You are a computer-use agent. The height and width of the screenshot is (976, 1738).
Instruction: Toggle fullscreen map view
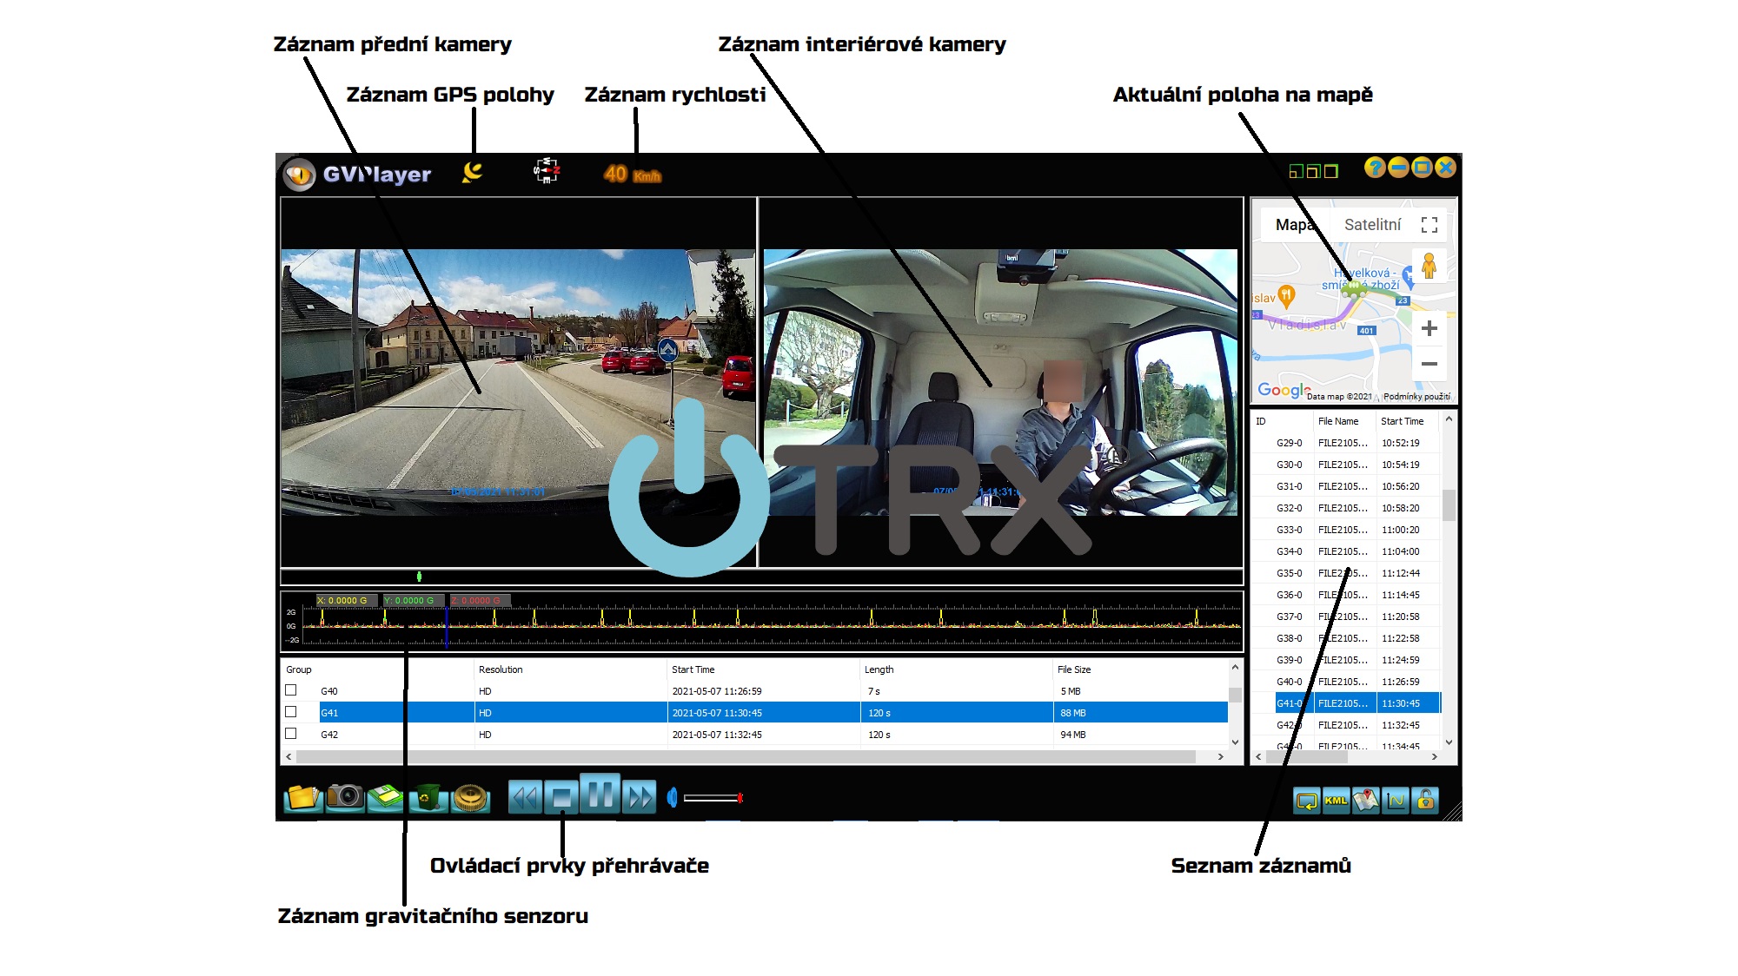tap(1430, 225)
